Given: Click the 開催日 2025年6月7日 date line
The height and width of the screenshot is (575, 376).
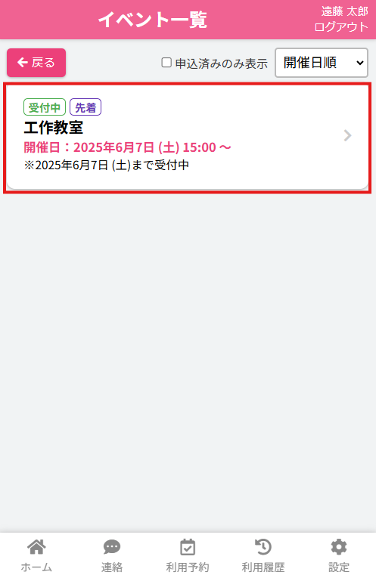Looking at the screenshot, I should (x=127, y=147).
